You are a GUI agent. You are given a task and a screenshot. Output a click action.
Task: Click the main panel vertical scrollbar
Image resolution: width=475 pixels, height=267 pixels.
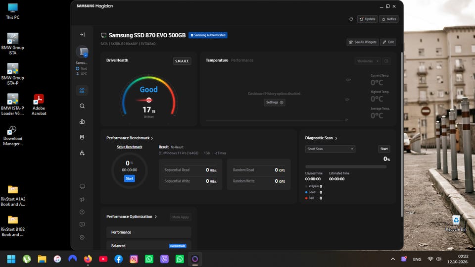pos(402,134)
